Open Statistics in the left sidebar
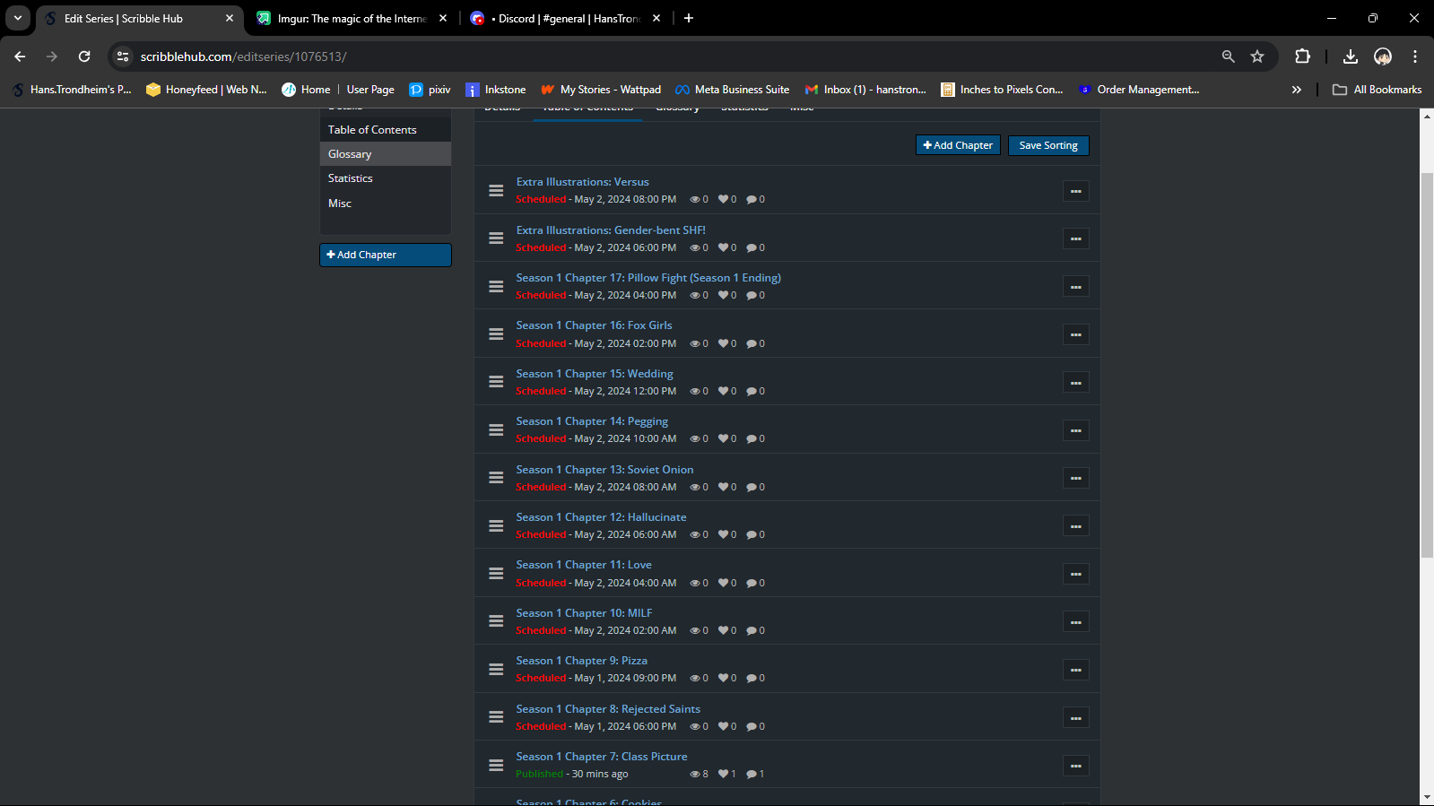Image resolution: width=1434 pixels, height=806 pixels. pos(351,178)
